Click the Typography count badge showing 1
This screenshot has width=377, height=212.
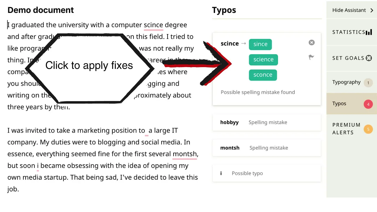pyautogui.click(x=368, y=83)
